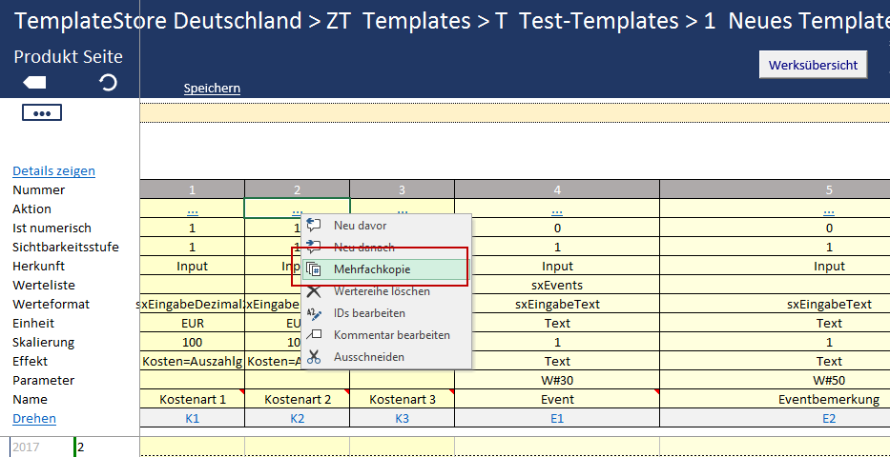Click the Speichern link
The image size is (890, 457).
(212, 89)
